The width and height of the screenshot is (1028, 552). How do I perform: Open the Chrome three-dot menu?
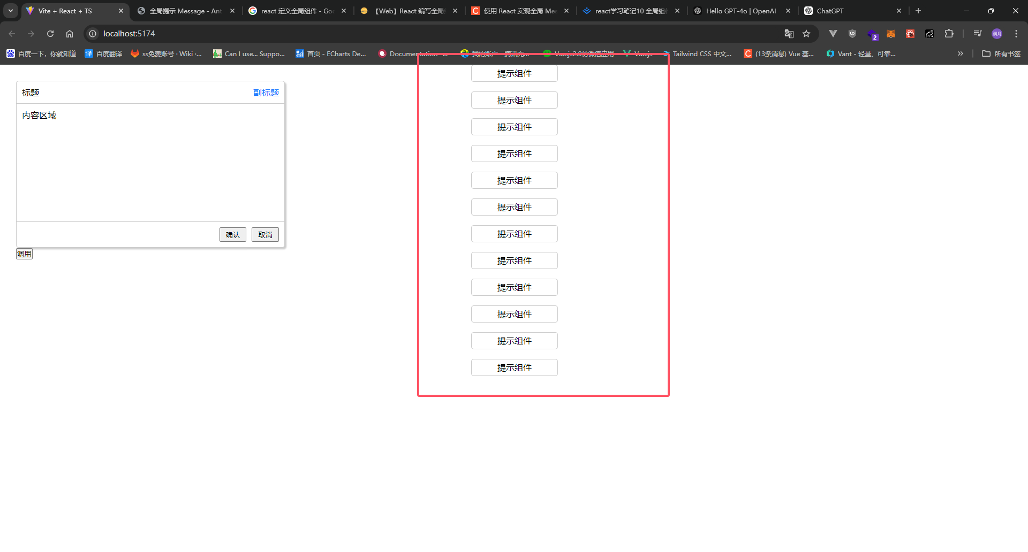1016,34
